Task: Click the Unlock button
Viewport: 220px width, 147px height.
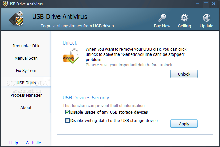Action: pos(184,74)
